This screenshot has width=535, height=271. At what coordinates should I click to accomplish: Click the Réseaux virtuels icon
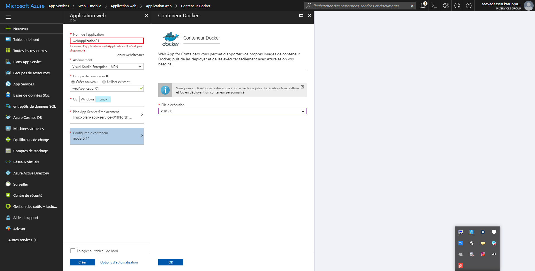point(8,162)
